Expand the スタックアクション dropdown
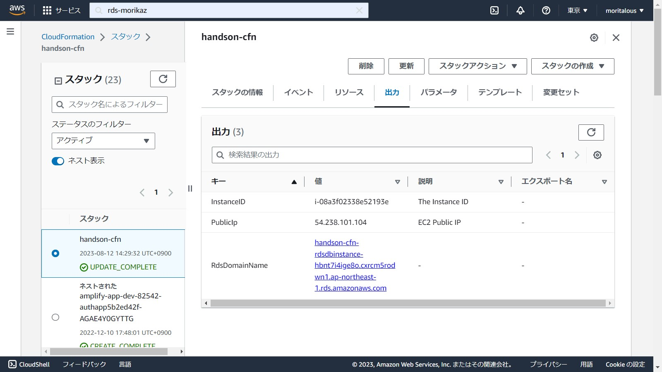Image resolution: width=662 pixels, height=372 pixels. [477, 66]
